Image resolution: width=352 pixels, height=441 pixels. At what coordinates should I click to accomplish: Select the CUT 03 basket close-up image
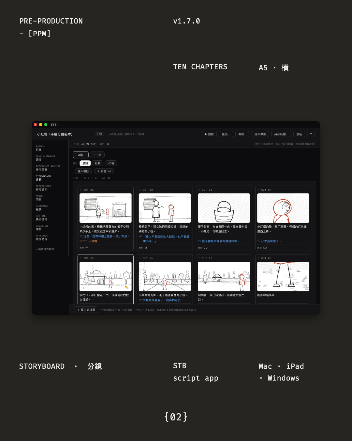(224, 208)
